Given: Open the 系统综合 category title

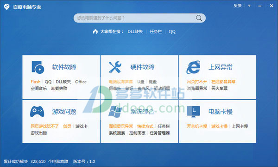Looking at the screenshot, I should (x=142, y=112).
